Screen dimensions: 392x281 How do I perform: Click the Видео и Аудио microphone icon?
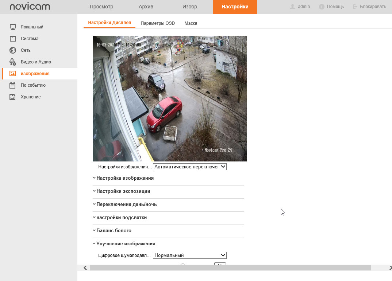(13, 62)
